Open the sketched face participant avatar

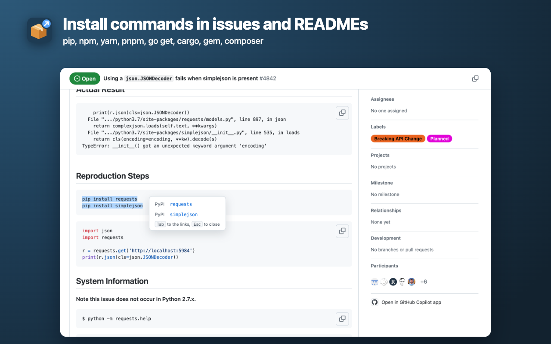402,282
